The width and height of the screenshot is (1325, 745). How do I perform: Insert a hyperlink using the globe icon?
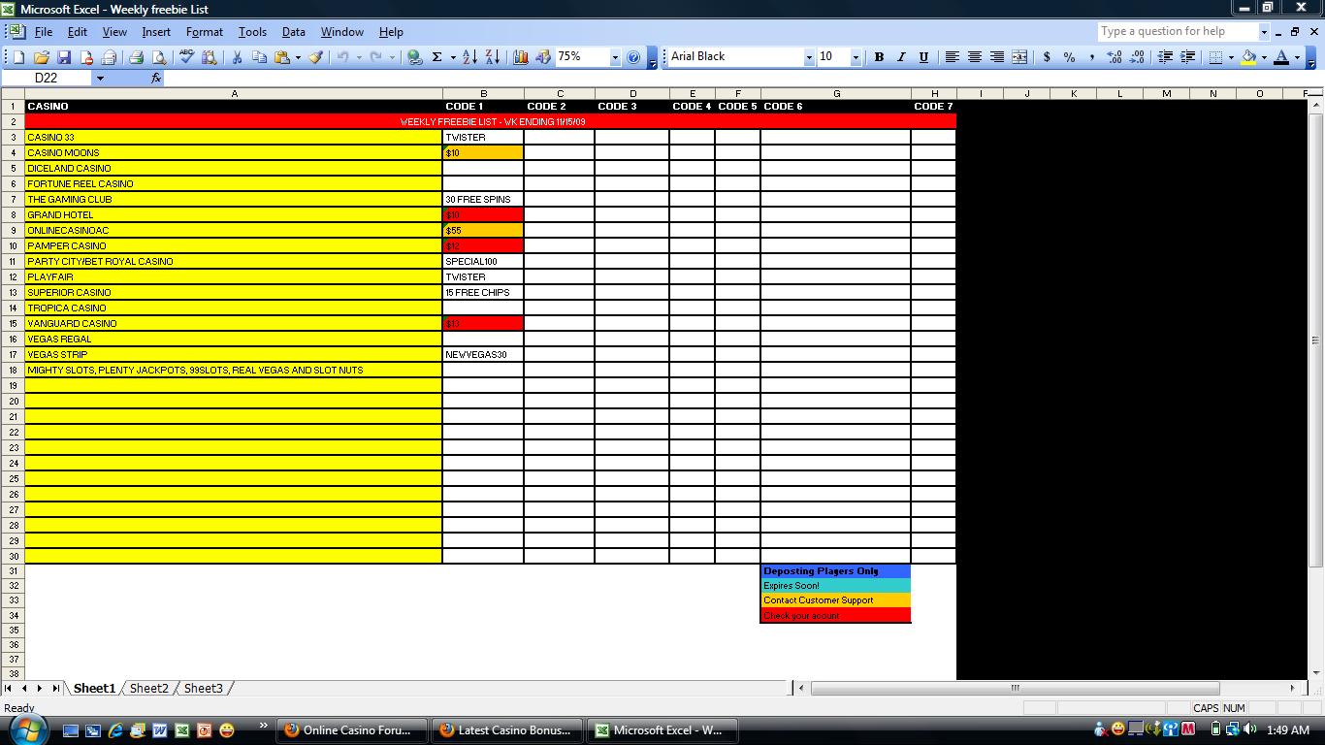point(414,57)
